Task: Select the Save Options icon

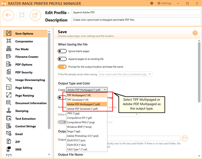Action: (x=9, y=33)
